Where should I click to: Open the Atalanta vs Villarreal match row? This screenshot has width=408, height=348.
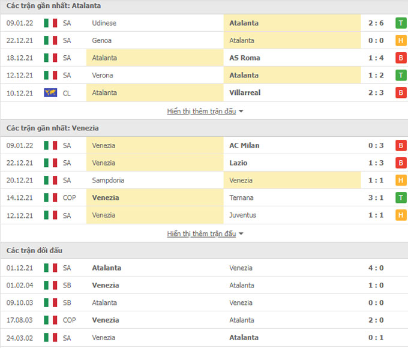(x=204, y=92)
